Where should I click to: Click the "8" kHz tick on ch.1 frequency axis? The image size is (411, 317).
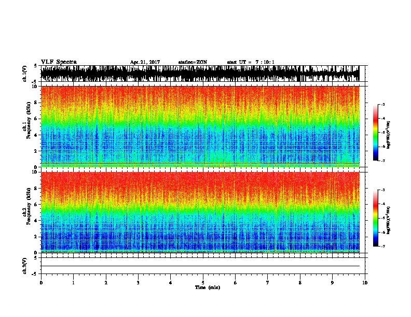(x=36, y=103)
